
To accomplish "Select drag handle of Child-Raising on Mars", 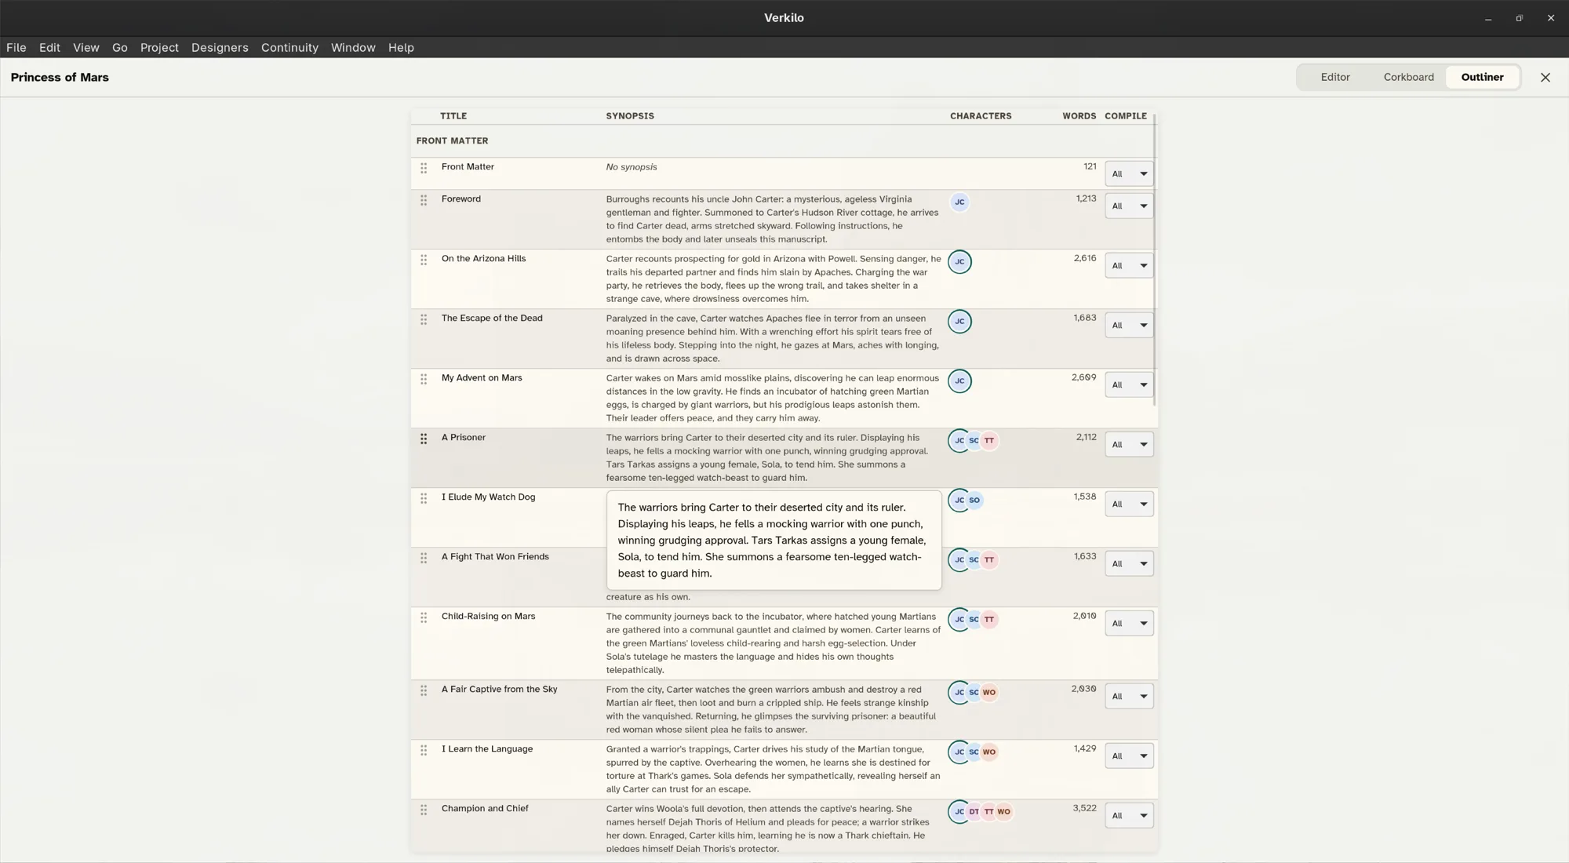I will tap(424, 617).
